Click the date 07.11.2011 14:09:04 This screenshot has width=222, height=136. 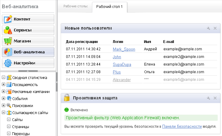83,57
